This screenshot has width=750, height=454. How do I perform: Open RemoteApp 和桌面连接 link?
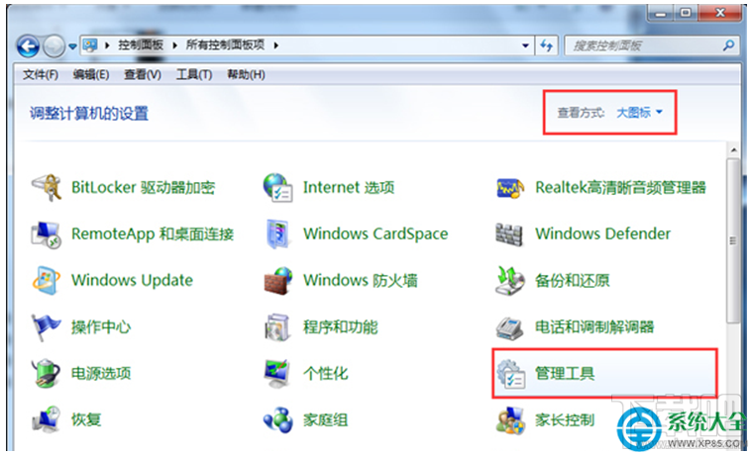[153, 233]
